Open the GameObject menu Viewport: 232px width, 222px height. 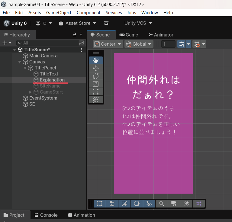pyautogui.click(x=59, y=13)
